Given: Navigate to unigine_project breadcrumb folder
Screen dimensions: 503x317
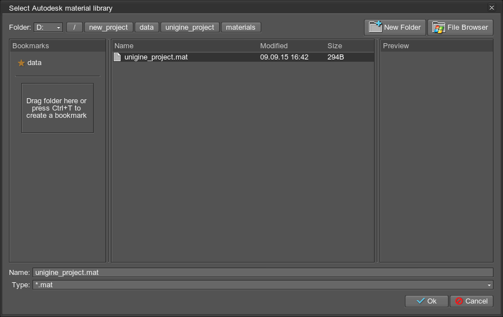Looking at the screenshot, I should [190, 27].
